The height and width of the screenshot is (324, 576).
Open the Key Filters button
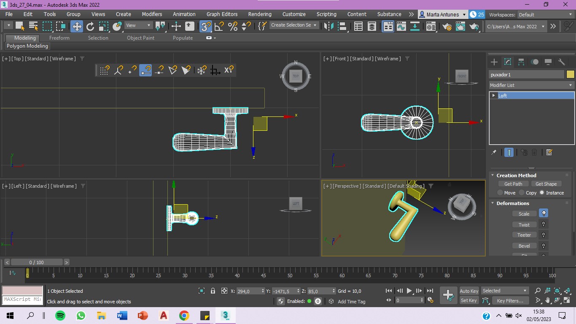pos(510,300)
